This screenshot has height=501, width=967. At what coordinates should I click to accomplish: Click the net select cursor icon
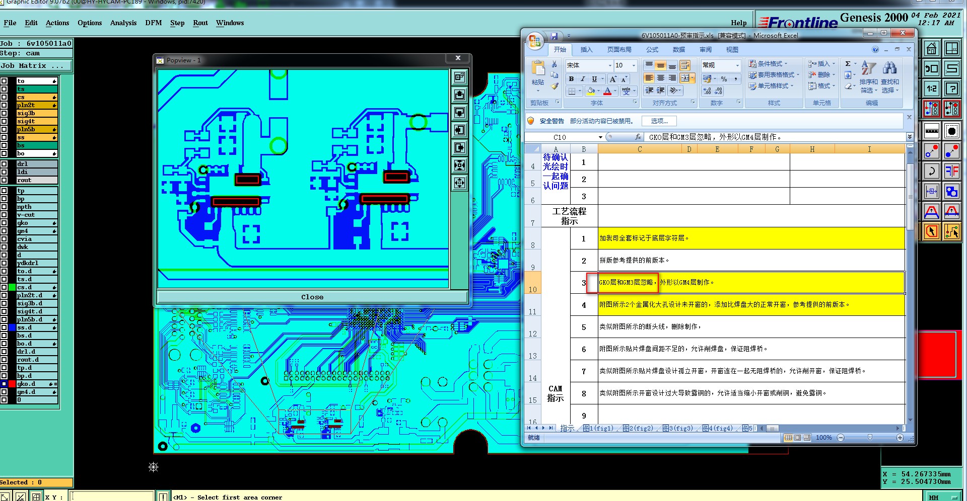click(951, 231)
